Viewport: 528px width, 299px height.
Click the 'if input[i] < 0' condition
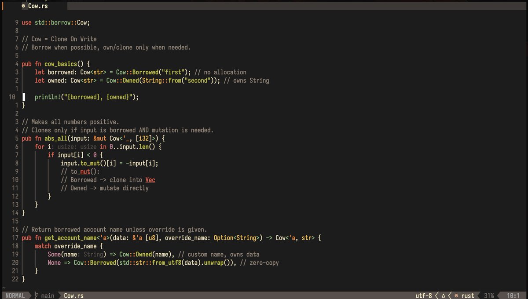click(72, 155)
